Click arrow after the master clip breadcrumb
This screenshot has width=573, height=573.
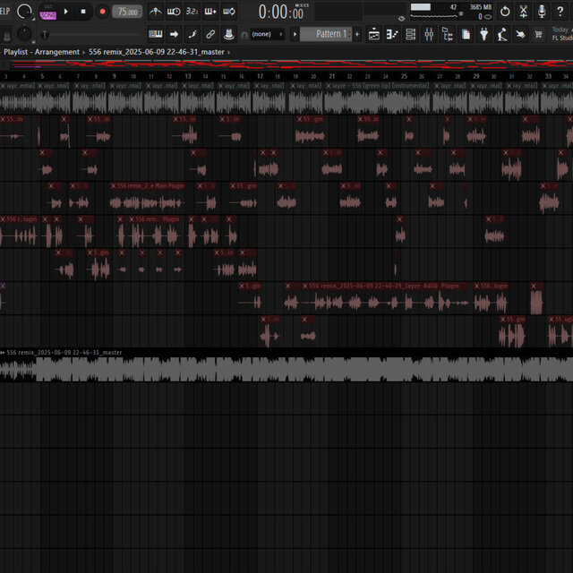tap(229, 52)
